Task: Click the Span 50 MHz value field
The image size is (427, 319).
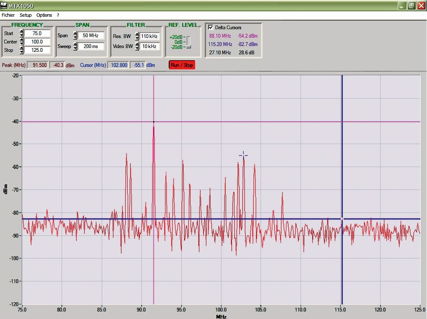Action: coord(90,36)
